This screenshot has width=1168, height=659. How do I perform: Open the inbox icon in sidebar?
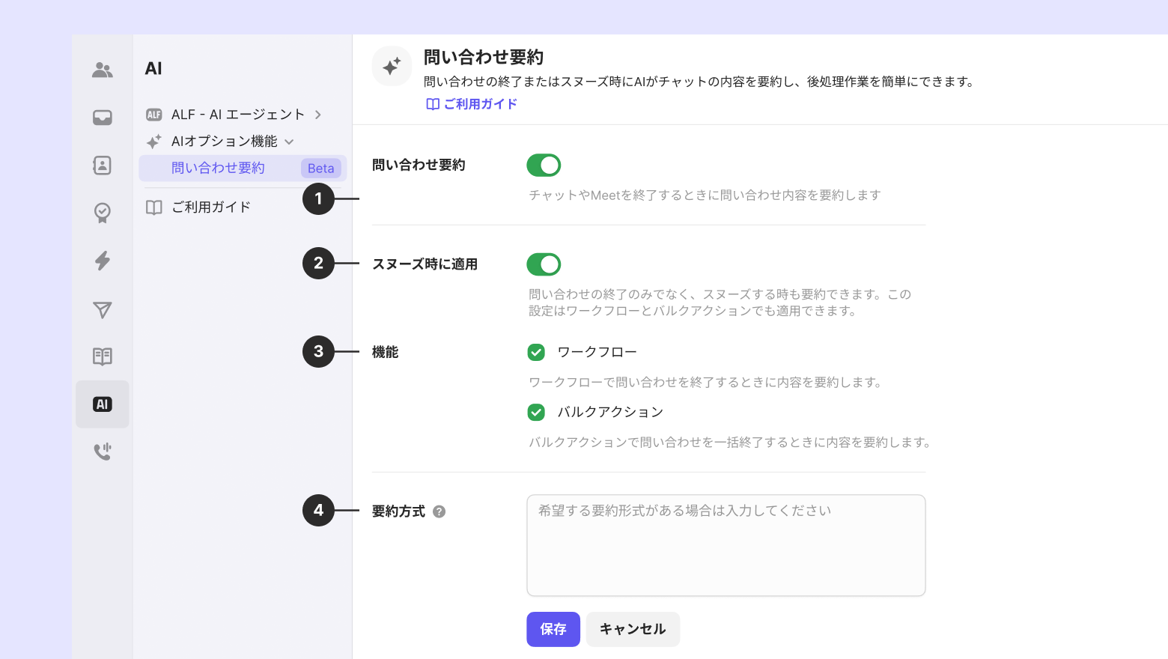pos(103,118)
